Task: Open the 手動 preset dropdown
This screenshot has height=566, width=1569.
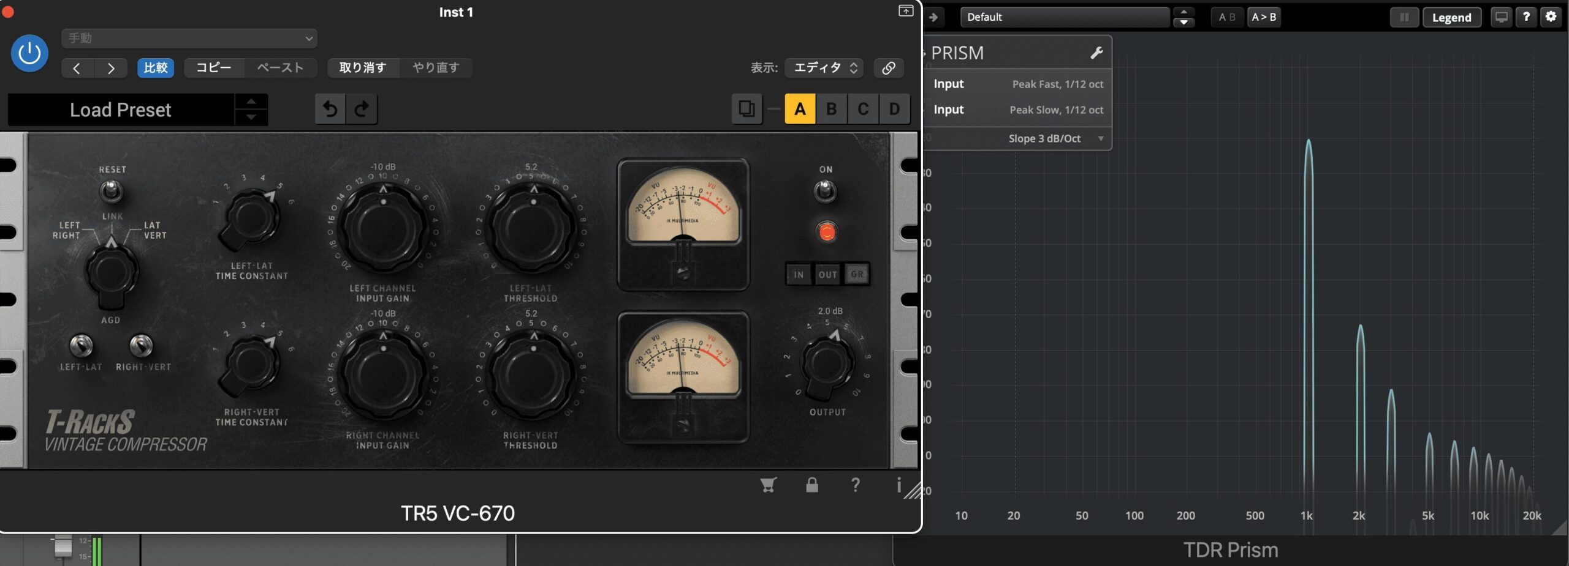Action: (x=189, y=39)
